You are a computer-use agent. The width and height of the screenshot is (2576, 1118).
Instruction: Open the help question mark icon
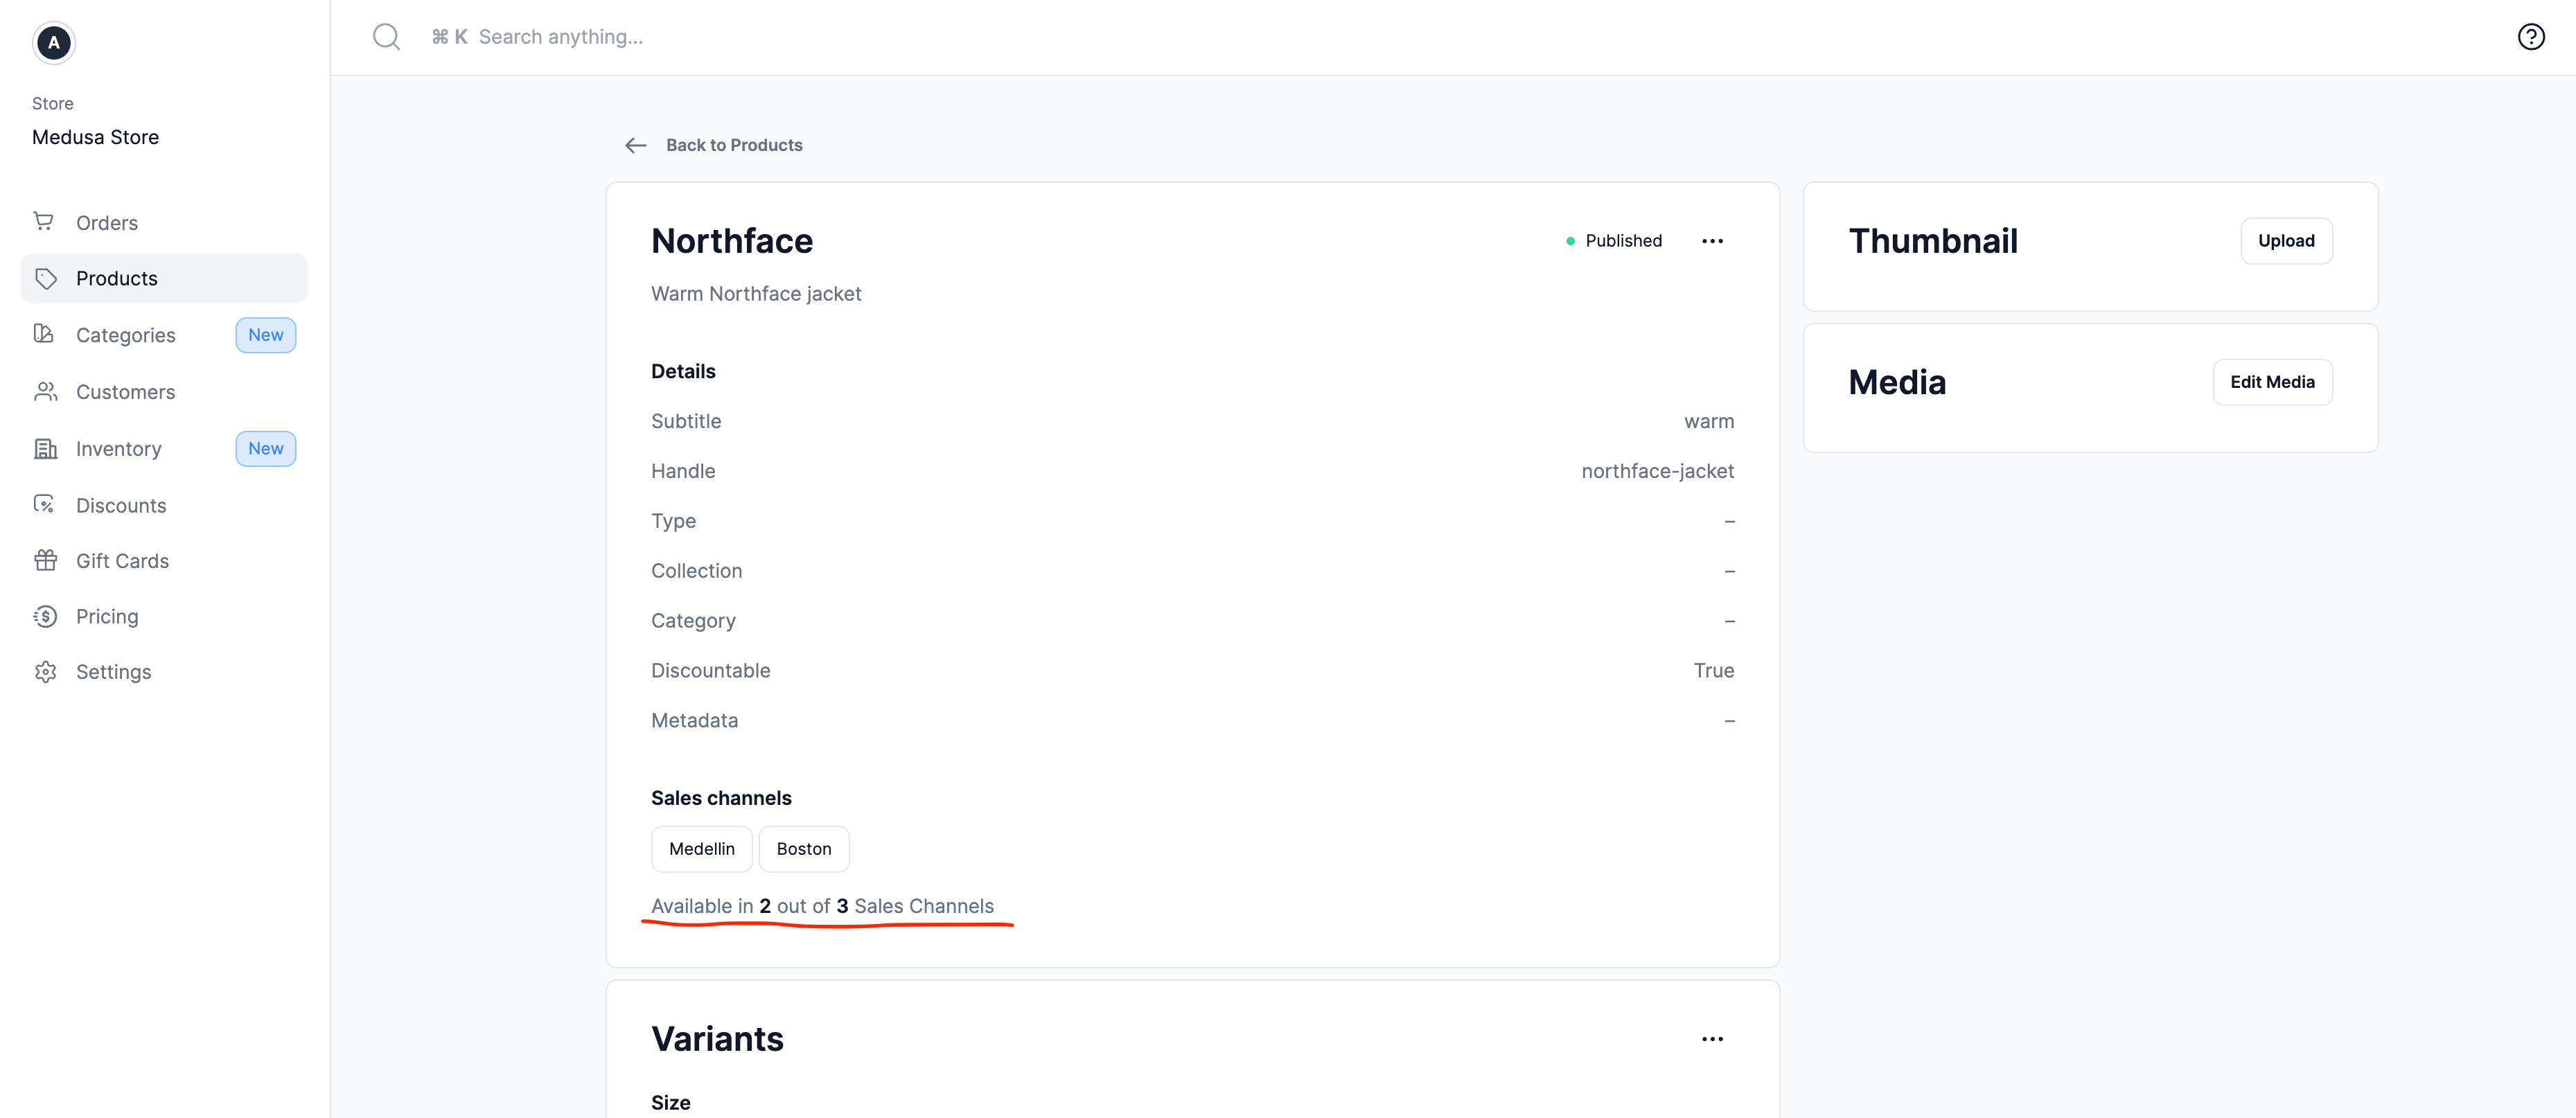coord(2532,36)
